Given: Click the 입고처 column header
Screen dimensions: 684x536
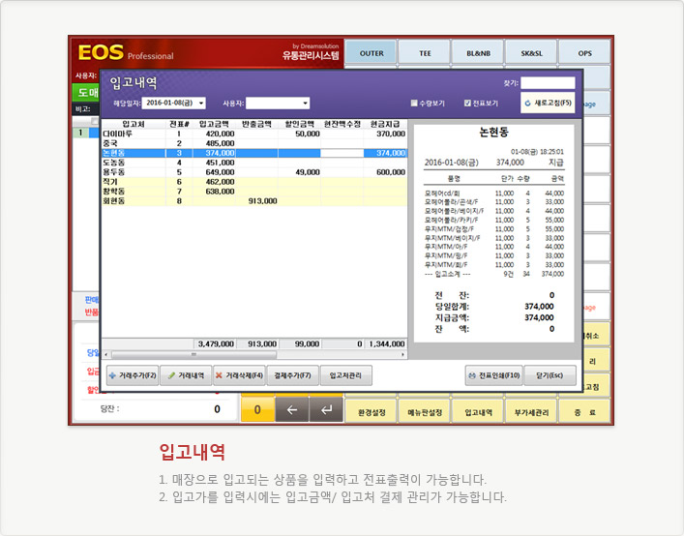Looking at the screenshot, I should (x=134, y=124).
